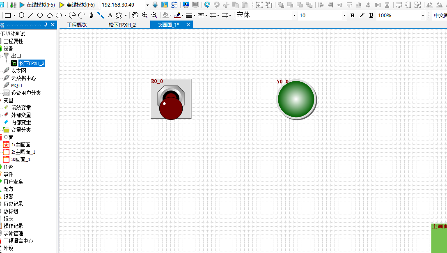Click the align right edges icon
Viewport: 447px width, 253px height.
(x=330, y=5)
